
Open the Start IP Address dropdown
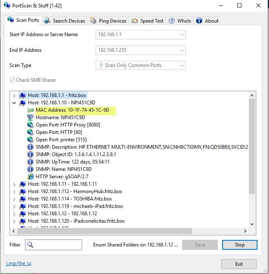[x=182, y=35]
